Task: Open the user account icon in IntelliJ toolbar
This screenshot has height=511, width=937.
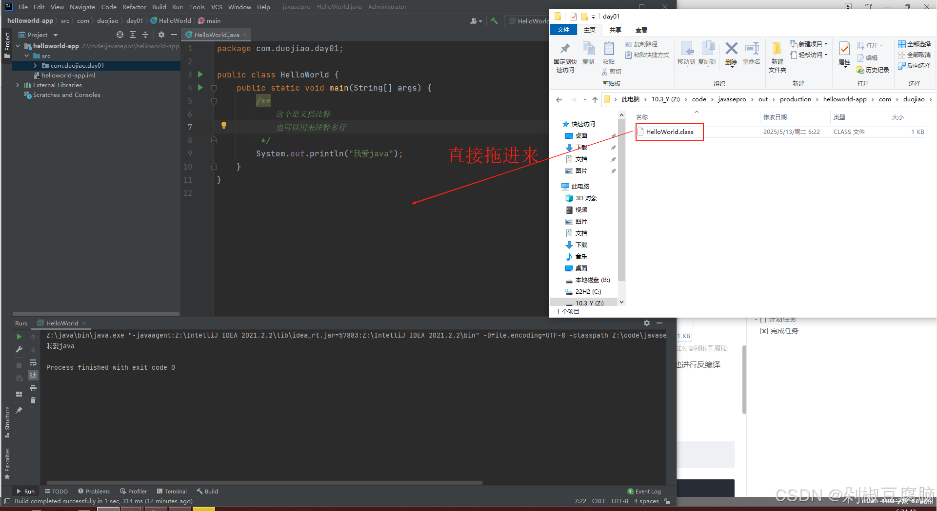Action: click(x=476, y=21)
